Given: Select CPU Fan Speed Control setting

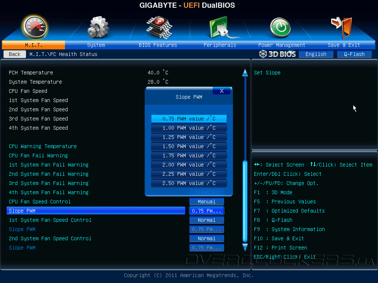Looking at the screenshot, I should (x=40, y=202).
